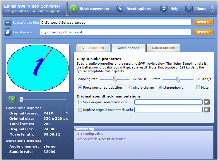The image size is (219, 161).
Task: Click the '00:00:12' movie length value
Action: [x=52, y=134]
